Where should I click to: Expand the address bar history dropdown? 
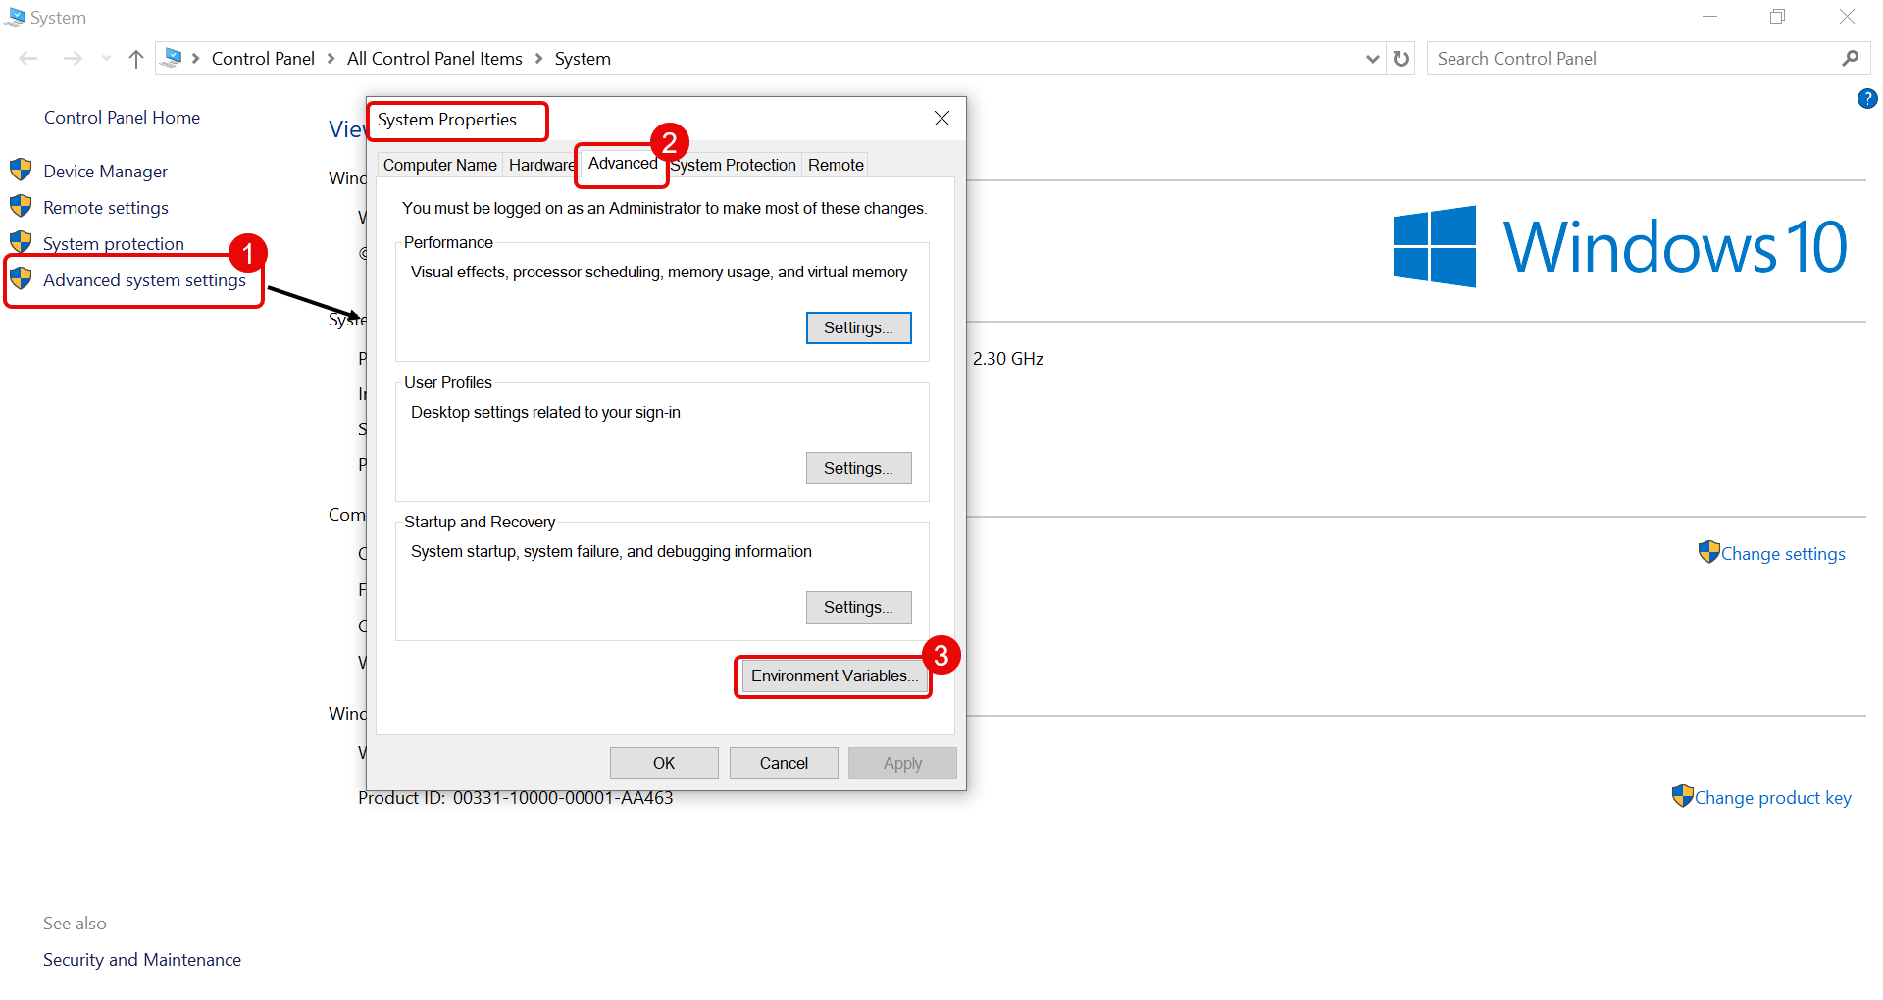1372,59
